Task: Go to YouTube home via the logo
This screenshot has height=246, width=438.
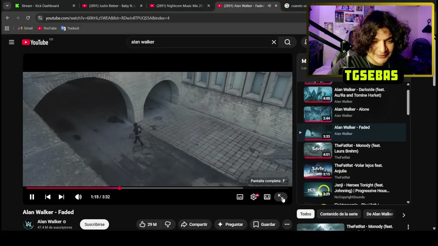Action: point(35,42)
